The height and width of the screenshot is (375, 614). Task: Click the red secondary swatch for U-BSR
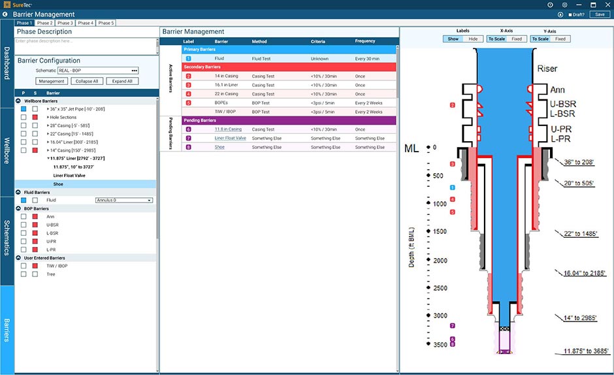(35, 225)
